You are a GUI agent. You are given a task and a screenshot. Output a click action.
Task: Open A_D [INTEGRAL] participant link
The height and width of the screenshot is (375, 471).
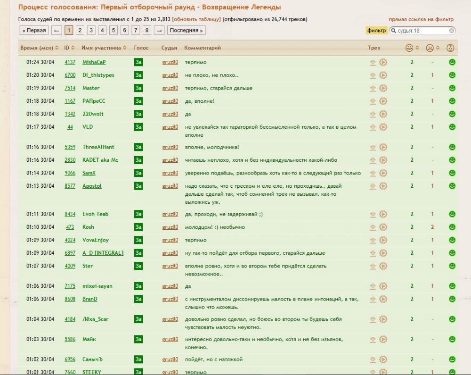click(x=103, y=253)
